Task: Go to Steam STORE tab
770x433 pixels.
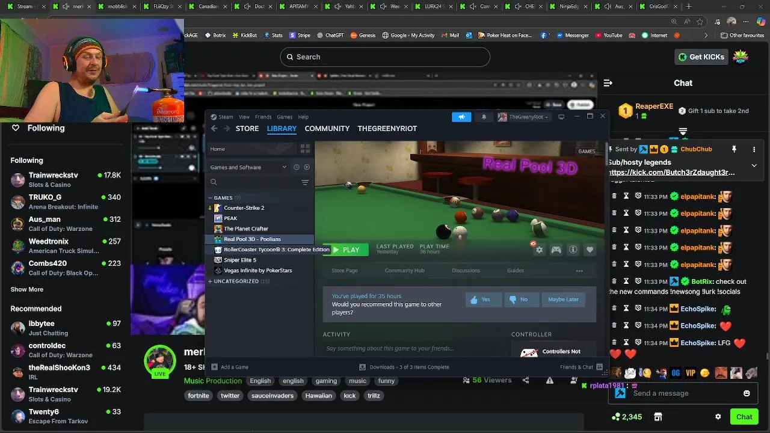Action: (x=247, y=128)
